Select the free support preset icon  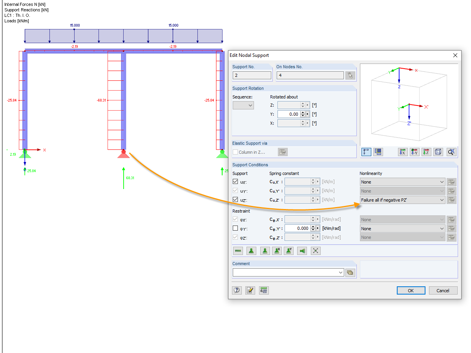316,251
